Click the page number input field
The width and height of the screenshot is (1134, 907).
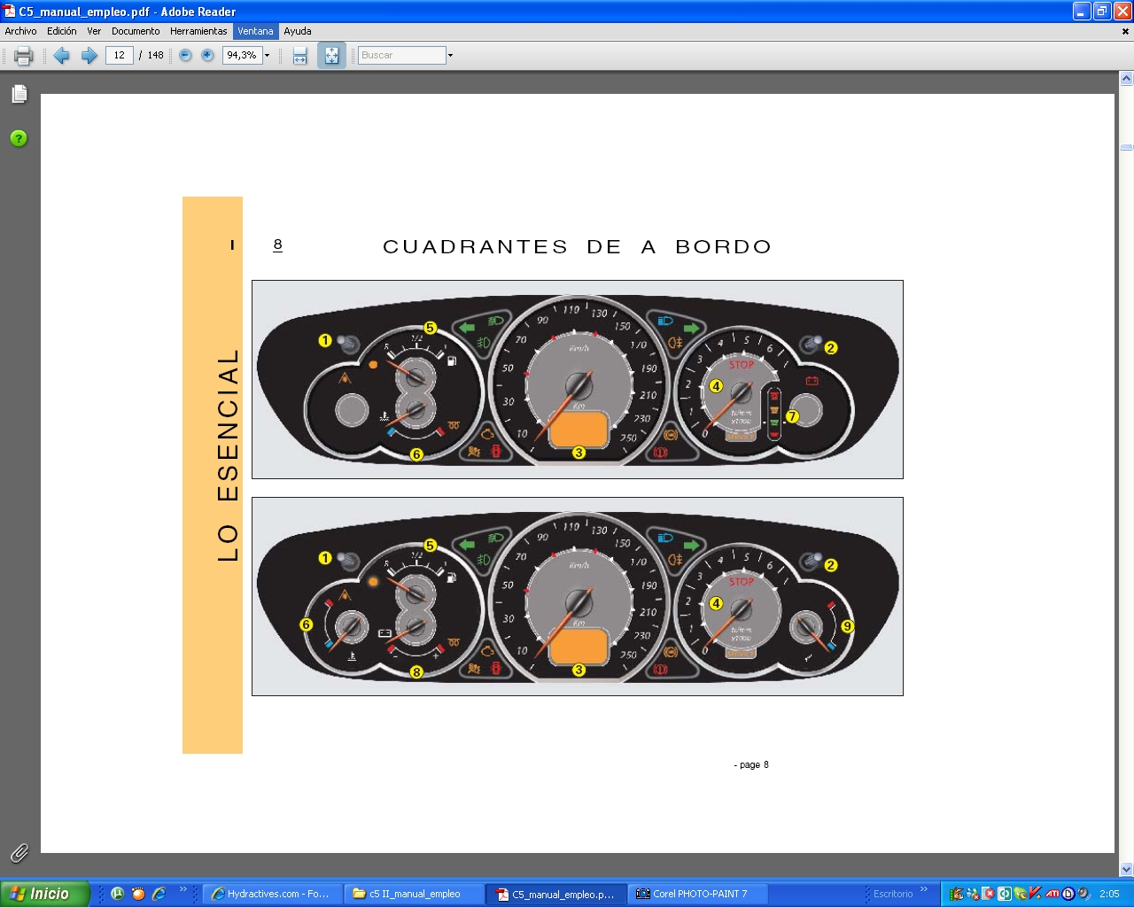120,55
